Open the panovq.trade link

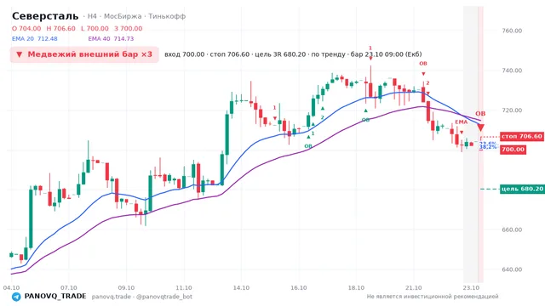pyautogui.click(x=112, y=297)
